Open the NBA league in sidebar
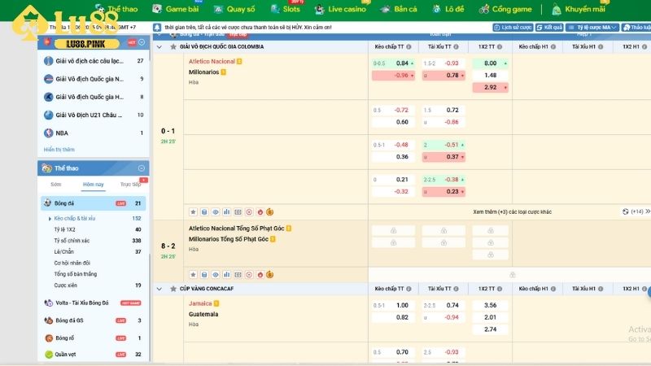The height and width of the screenshot is (366, 651). click(x=62, y=133)
